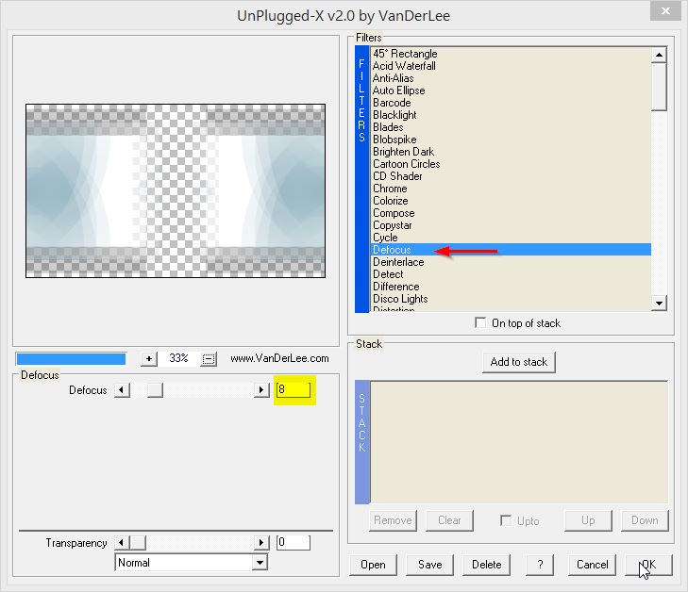Viewport: 688px width, 592px height.
Task: Click the Defocus slider left arrow
Action: [122, 390]
